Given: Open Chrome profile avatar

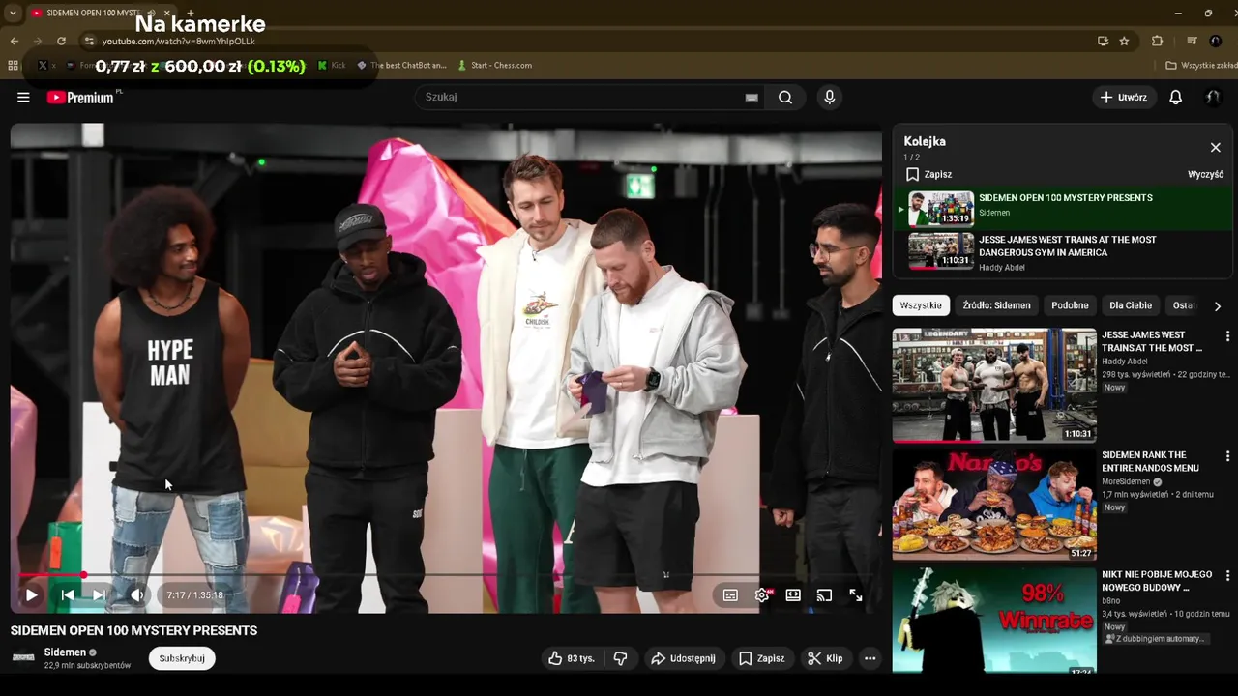Looking at the screenshot, I should click(x=1216, y=41).
